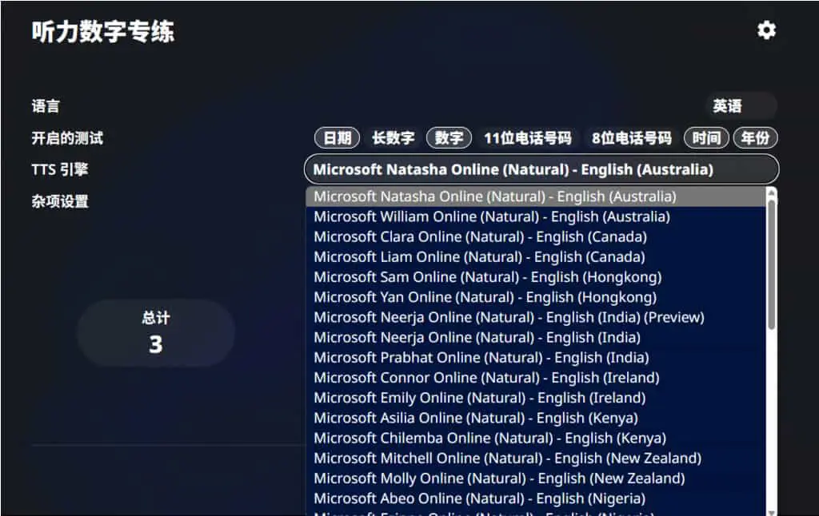Click the 杂项设置 settings label
This screenshot has width=819, height=516.
pyautogui.click(x=59, y=200)
